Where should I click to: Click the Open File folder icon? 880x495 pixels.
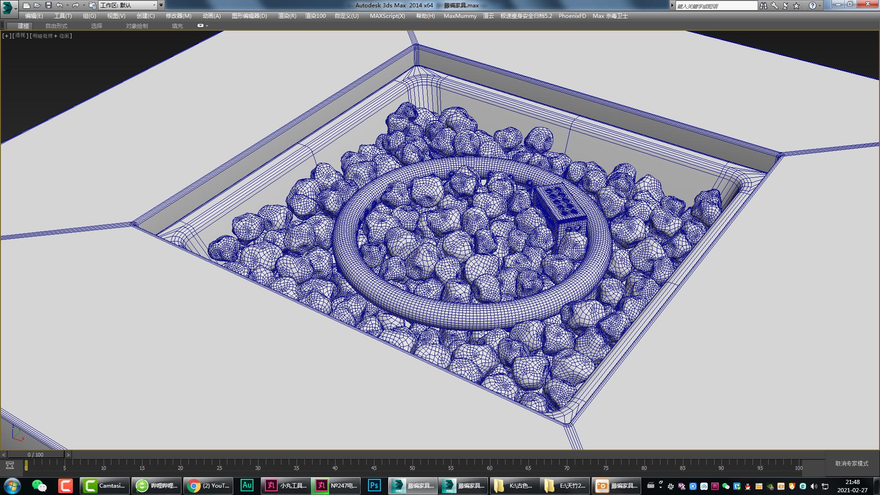(37, 5)
